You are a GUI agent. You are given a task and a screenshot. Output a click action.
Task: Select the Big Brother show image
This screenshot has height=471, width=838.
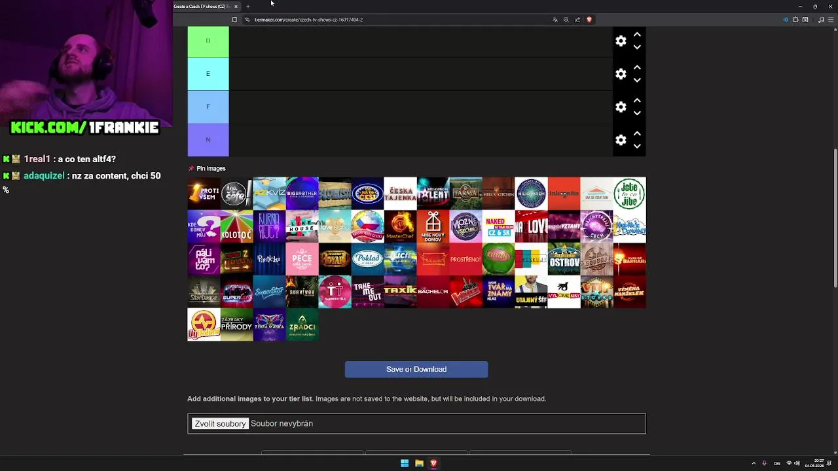pos(302,194)
